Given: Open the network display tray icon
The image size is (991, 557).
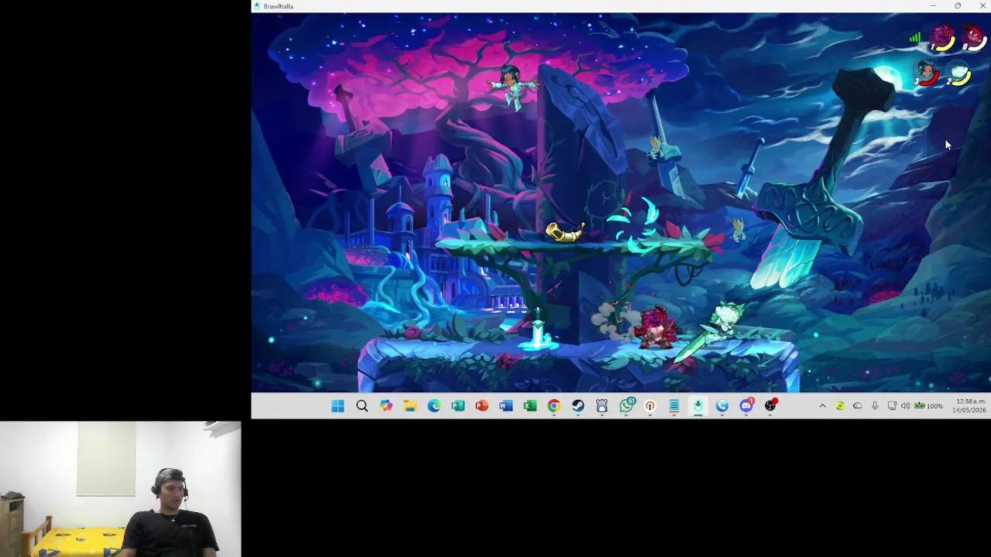Looking at the screenshot, I should click(892, 406).
